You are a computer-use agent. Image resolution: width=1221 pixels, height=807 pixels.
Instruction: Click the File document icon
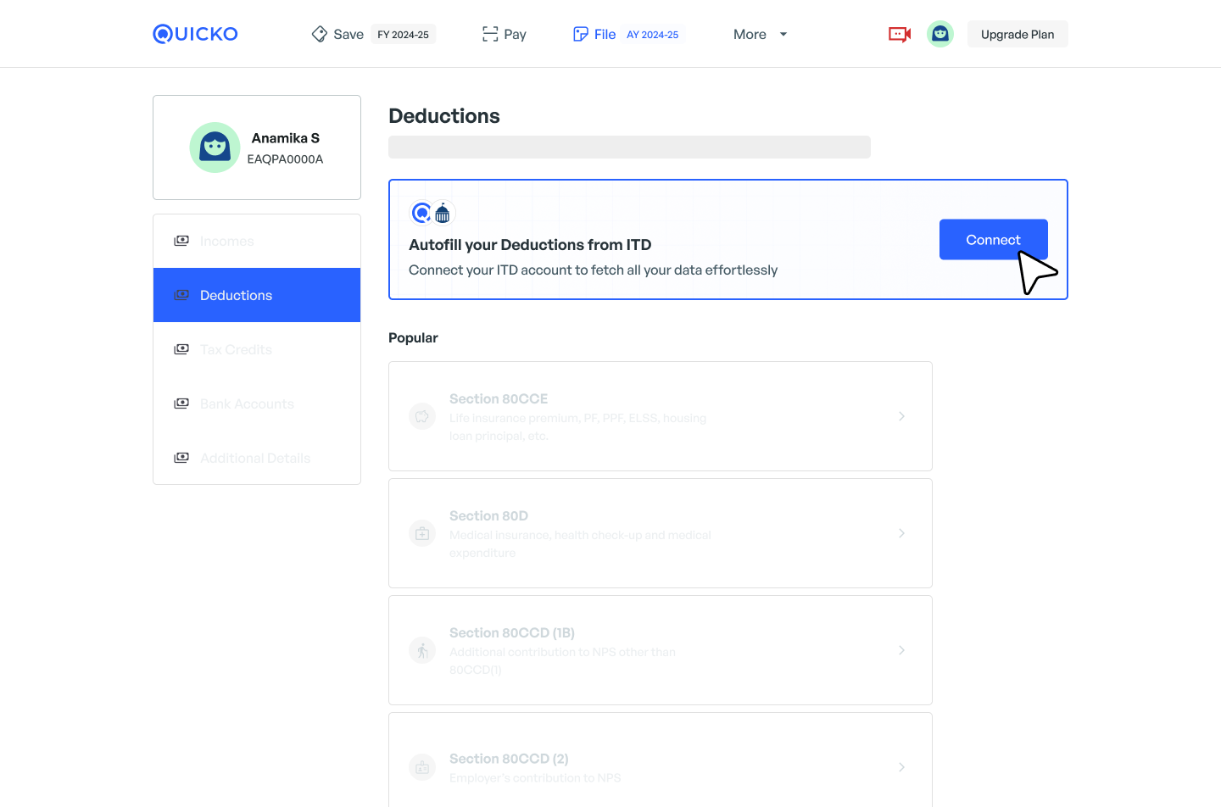click(581, 34)
